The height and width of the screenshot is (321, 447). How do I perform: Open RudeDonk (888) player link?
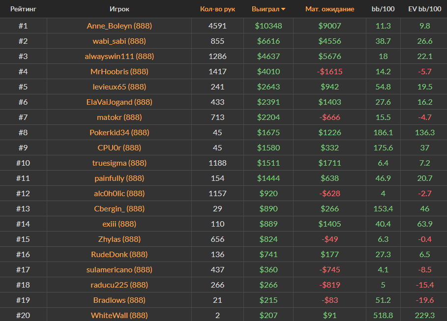(119, 255)
